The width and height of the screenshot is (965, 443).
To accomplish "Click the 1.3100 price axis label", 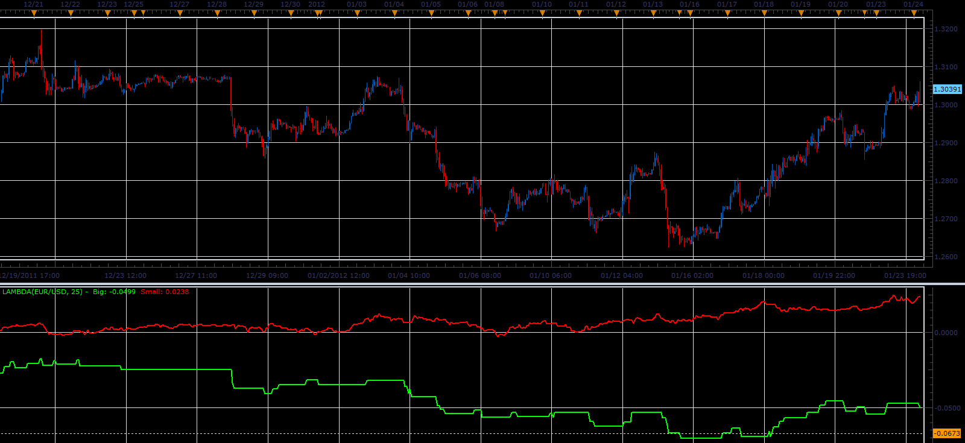I will tap(946, 67).
